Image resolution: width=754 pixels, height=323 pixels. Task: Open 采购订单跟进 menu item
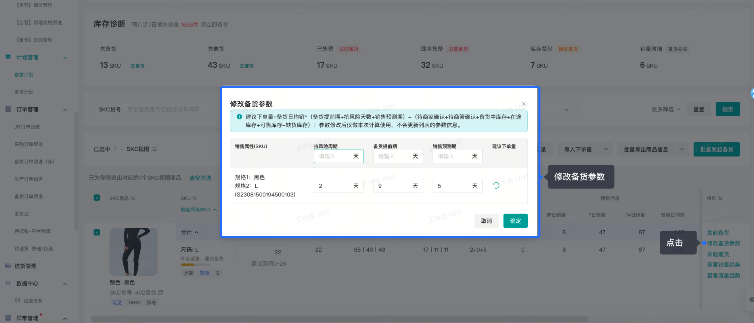[29, 144]
